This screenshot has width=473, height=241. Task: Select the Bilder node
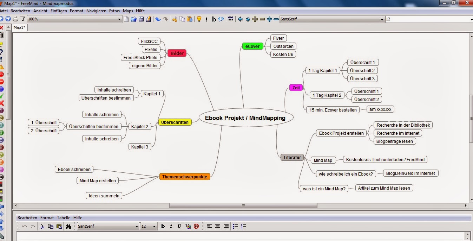point(177,53)
